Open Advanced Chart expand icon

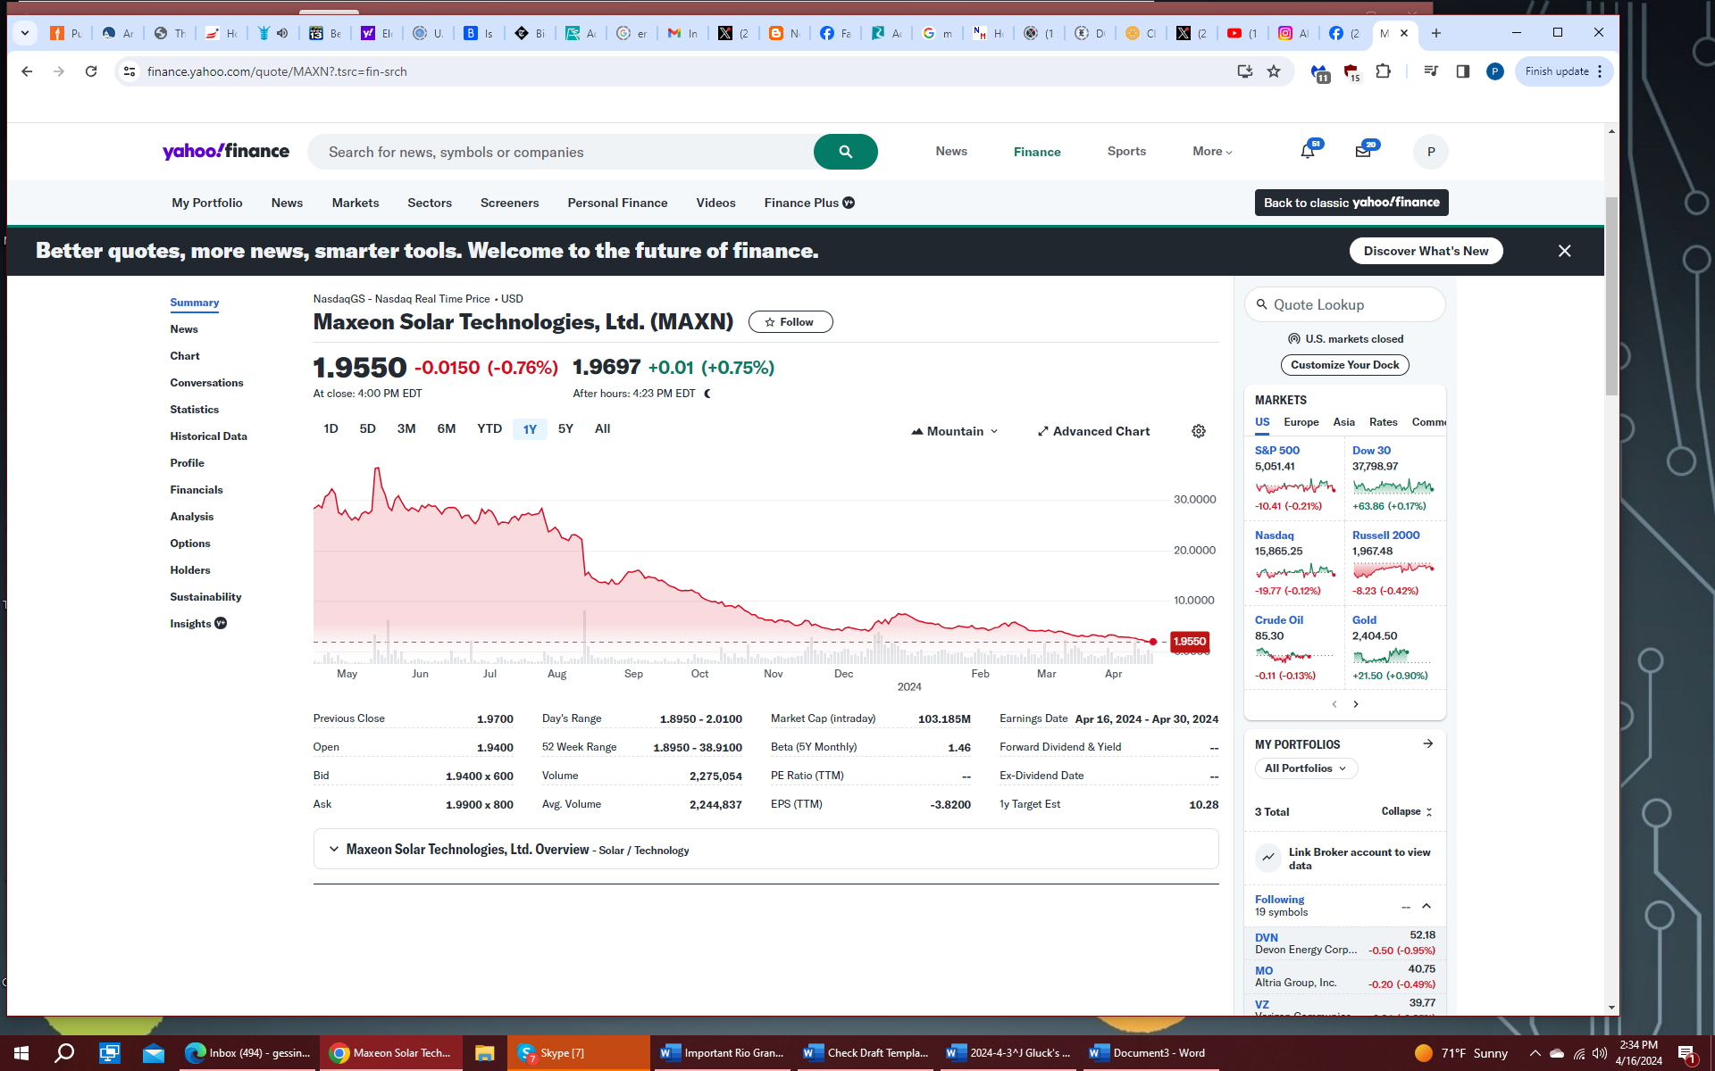(1042, 431)
